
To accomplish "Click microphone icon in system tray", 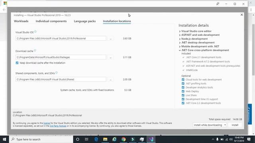I will (x=217, y=139).
